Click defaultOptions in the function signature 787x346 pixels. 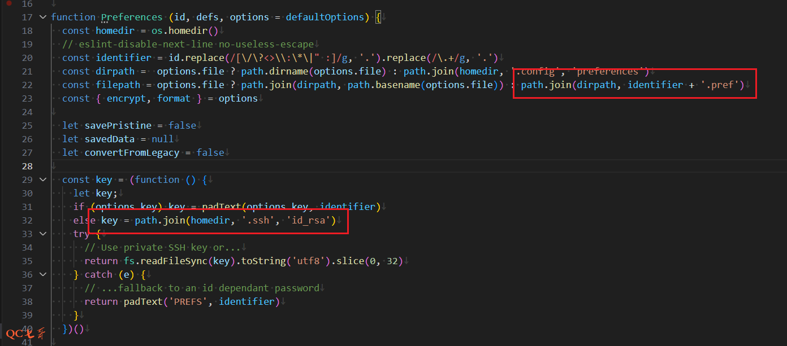click(x=325, y=17)
